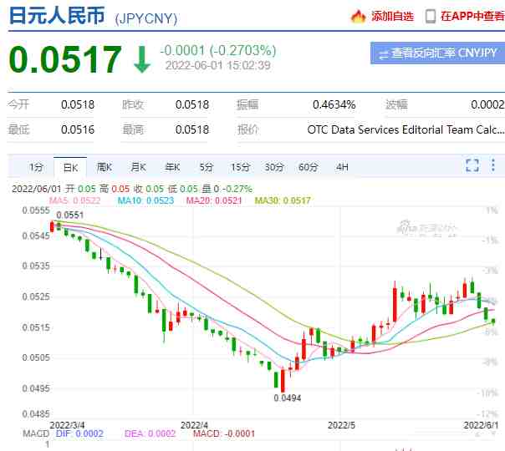
Task: Select the 年K yearly chart tab
Action: (172, 167)
